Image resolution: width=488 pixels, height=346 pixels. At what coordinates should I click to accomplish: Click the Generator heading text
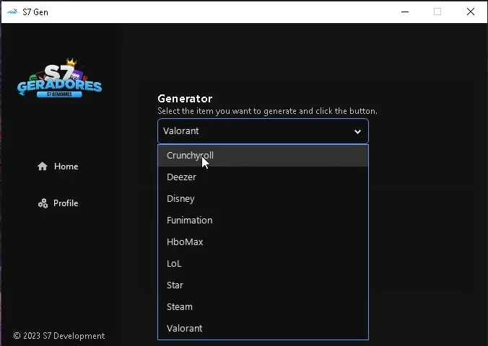click(x=185, y=99)
